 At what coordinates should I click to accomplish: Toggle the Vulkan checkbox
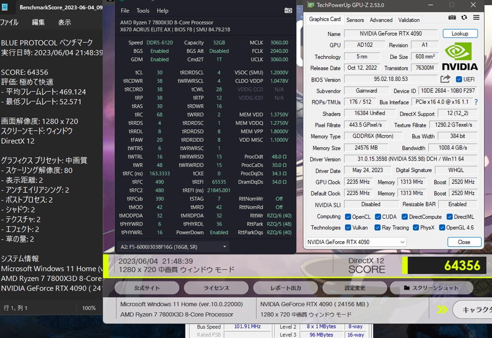(348, 228)
